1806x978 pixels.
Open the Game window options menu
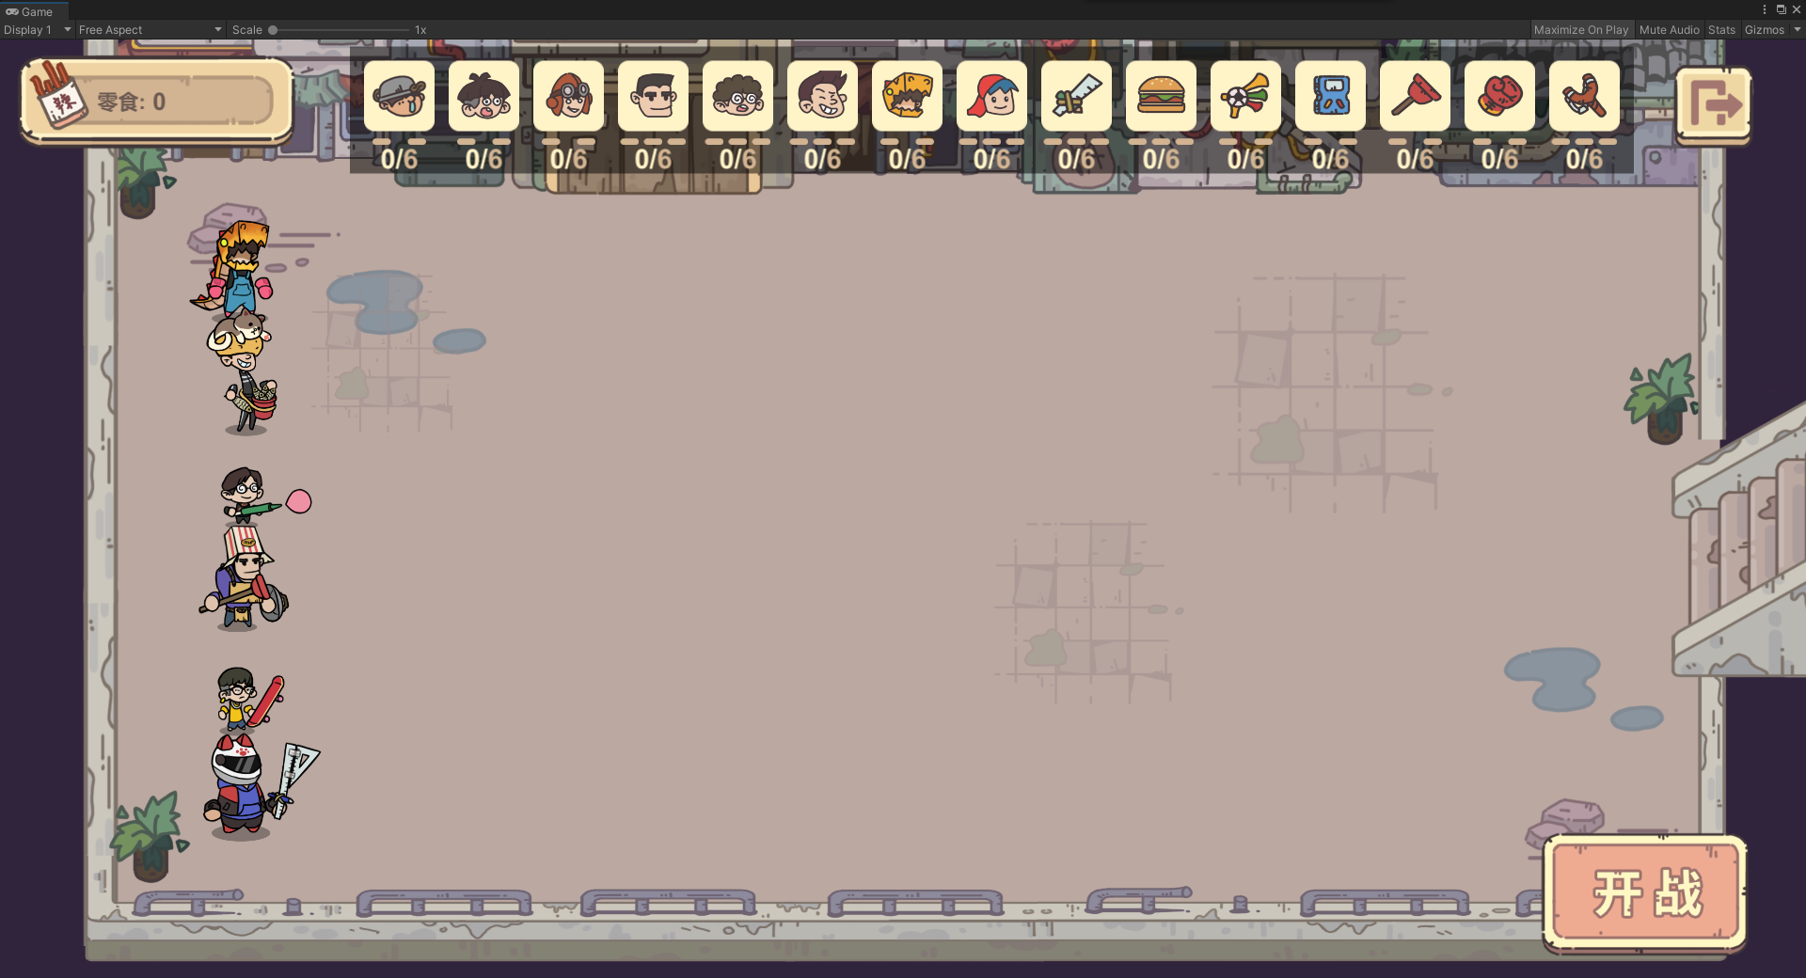click(1765, 9)
